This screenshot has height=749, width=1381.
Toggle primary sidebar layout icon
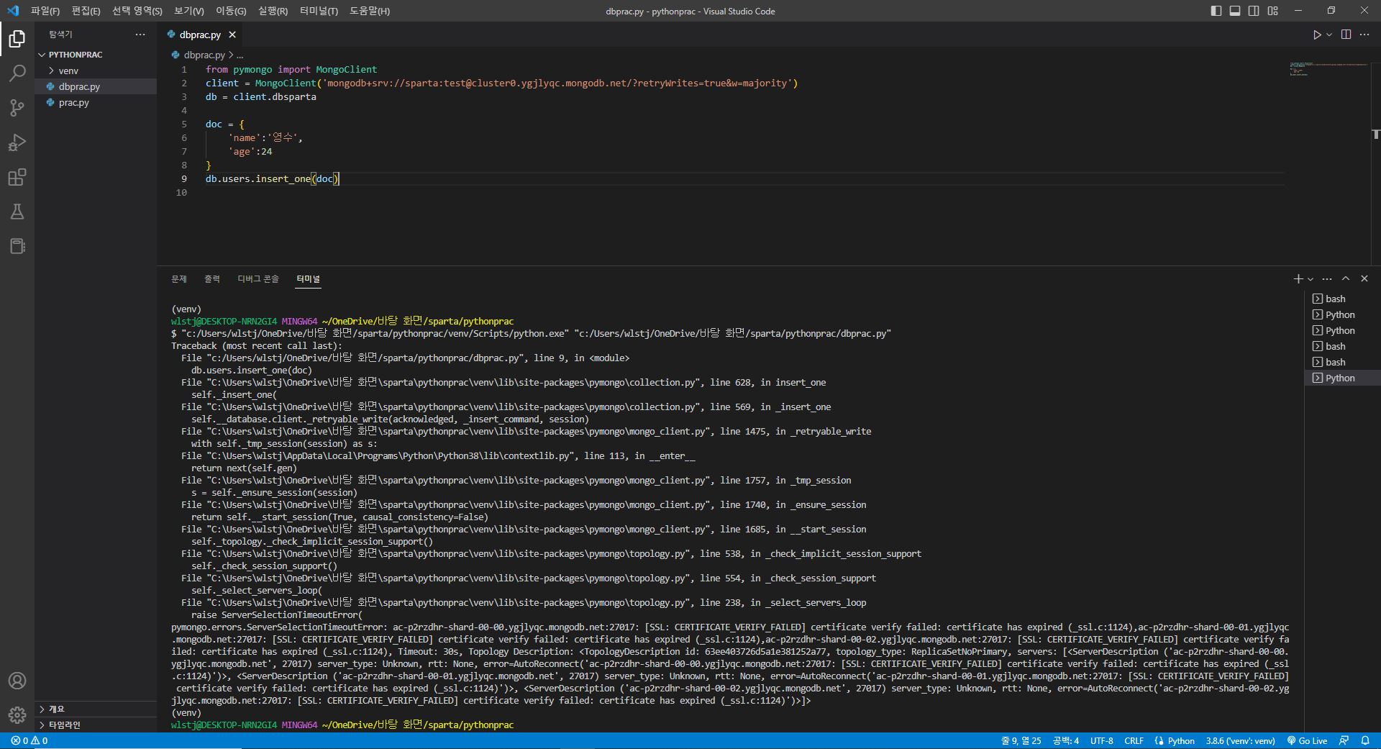(x=1216, y=11)
